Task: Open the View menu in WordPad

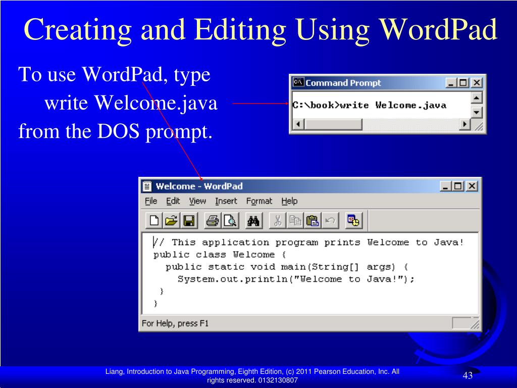Action: 197,201
